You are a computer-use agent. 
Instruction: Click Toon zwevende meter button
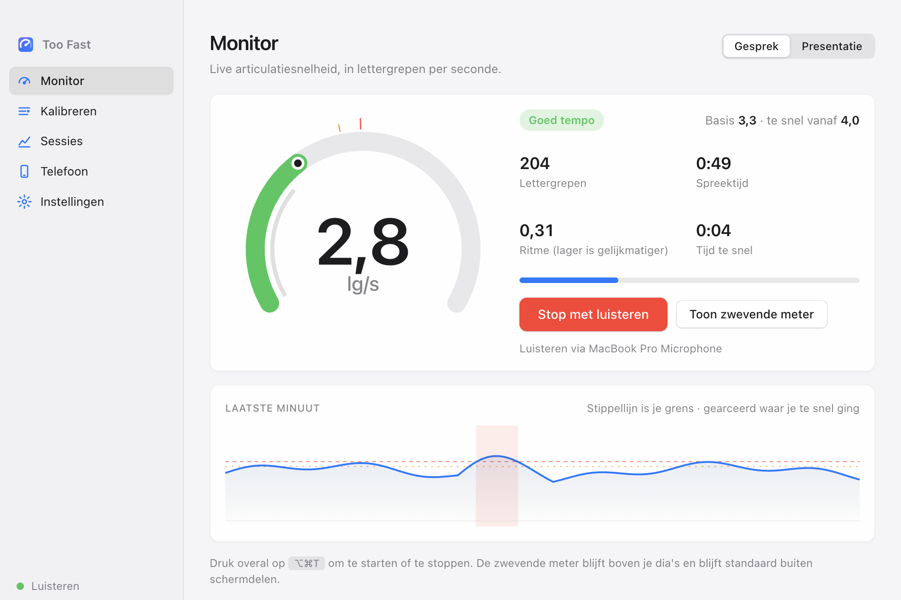[x=752, y=314]
